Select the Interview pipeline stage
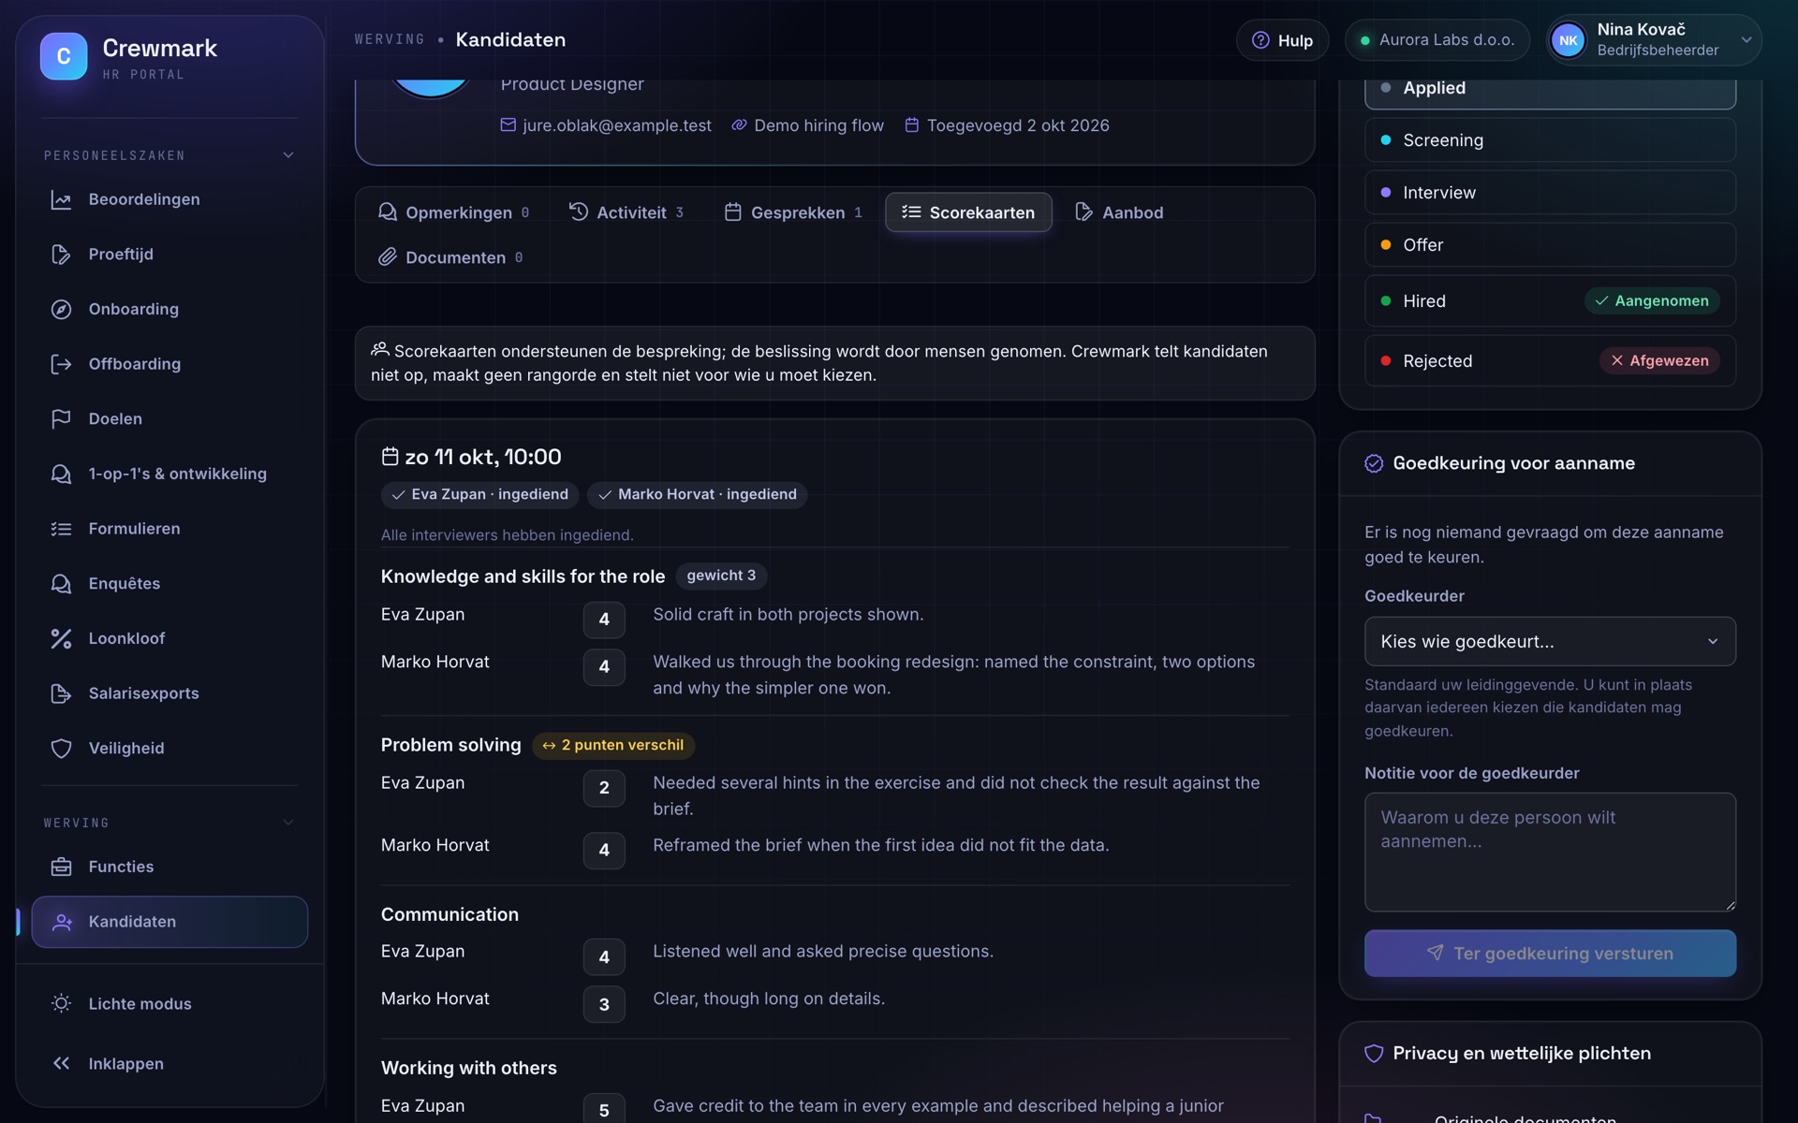This screenshot has height=1123, width=1798. (1550, 193)
